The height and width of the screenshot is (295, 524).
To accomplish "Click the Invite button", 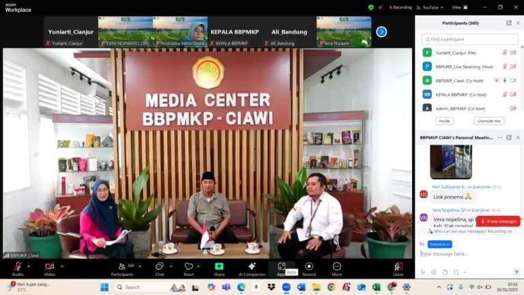I will click(444, 121).
